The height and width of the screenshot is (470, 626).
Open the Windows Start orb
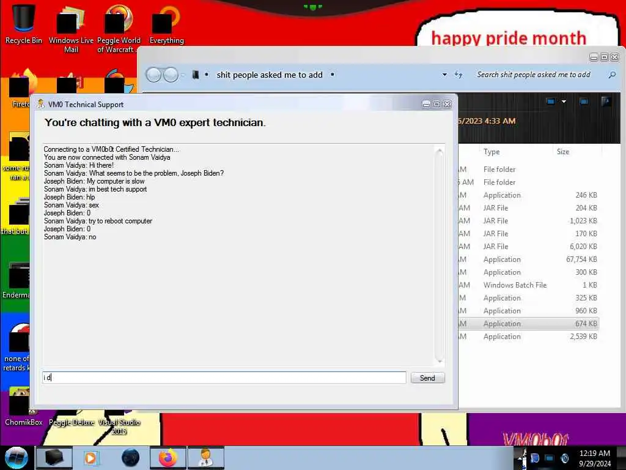[x=17, y=458]
